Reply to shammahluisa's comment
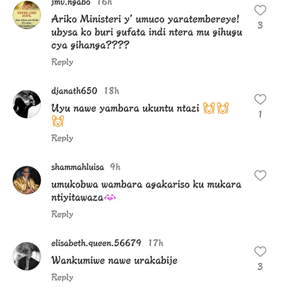The width and height of the screenshot is (284, 291). [62, 215]
